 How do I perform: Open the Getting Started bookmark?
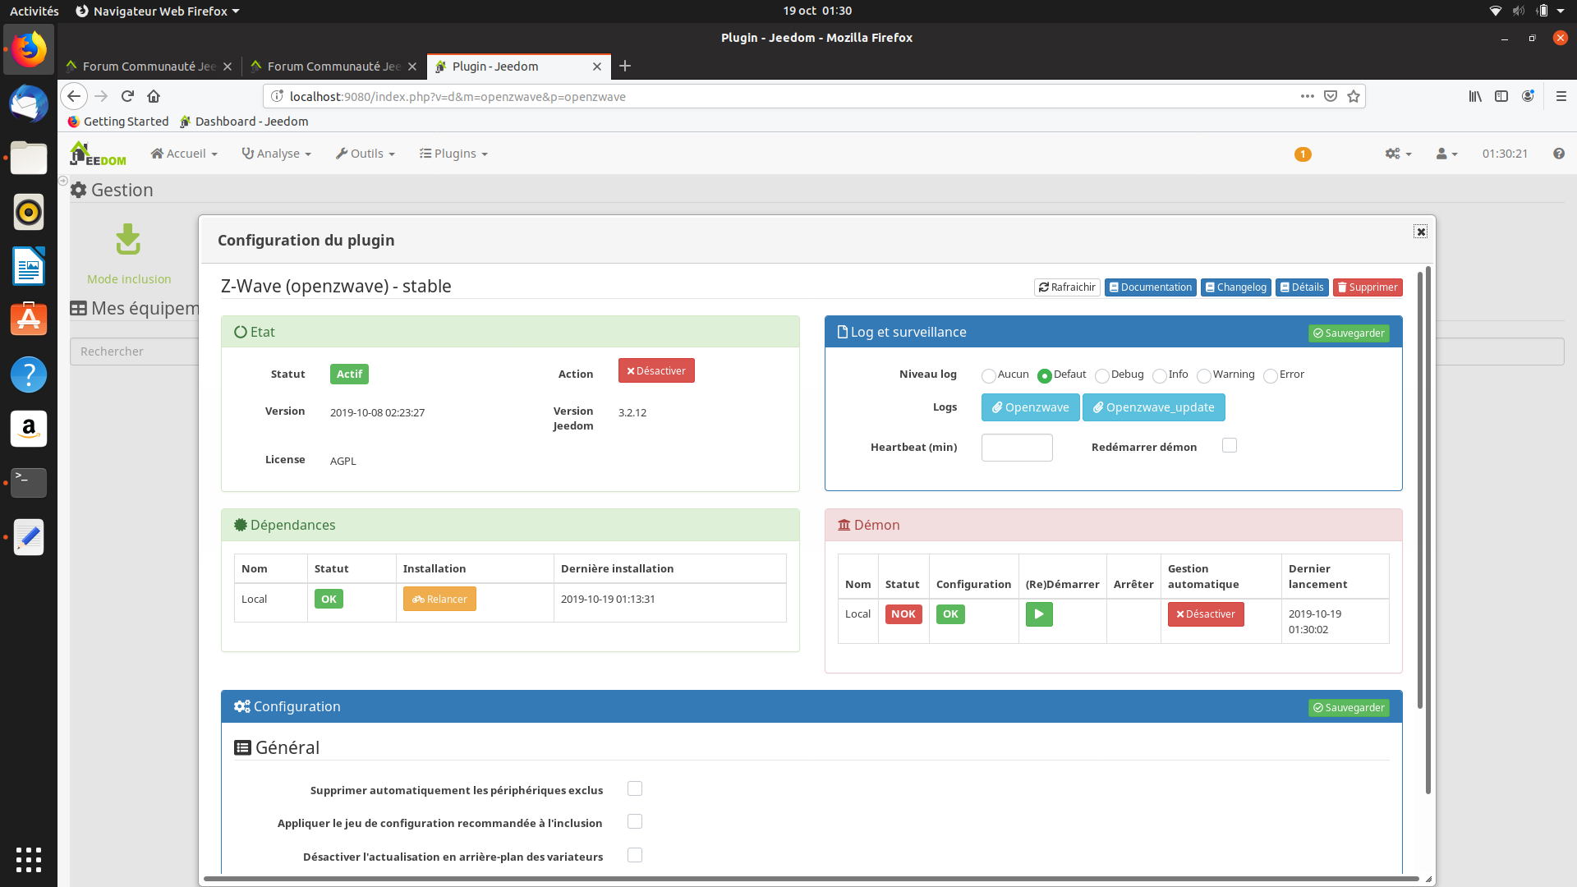tap(118, 122)
